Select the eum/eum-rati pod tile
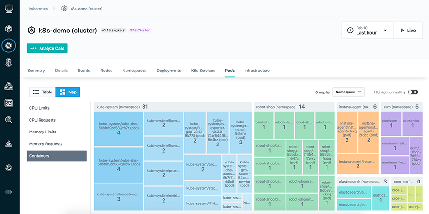429x214 pixels. pyautogui.click(x=395, y=146)
